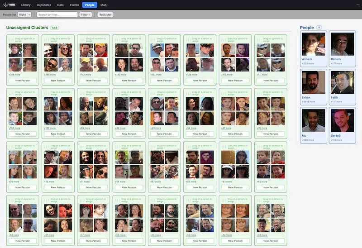Image resolution: width=362 pixels, height=248 pixels.
Task: Switch to the Duplicates tab
Action: click(43, 5)
